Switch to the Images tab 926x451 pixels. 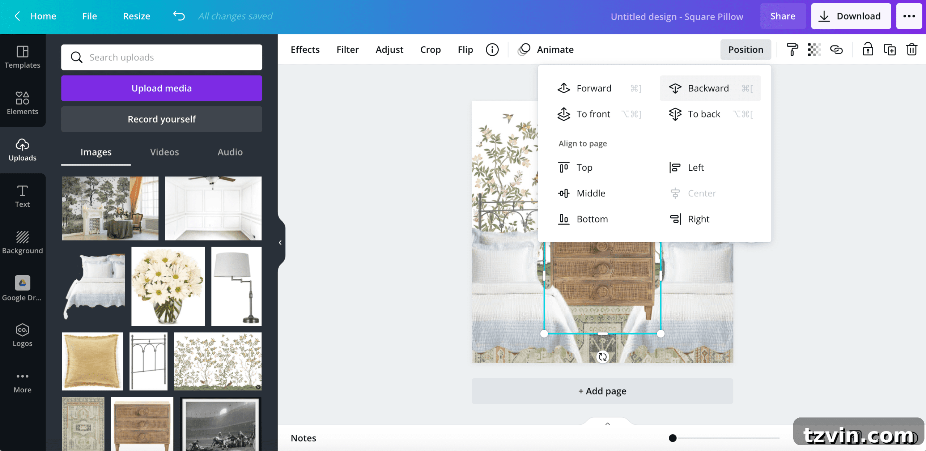96,152
